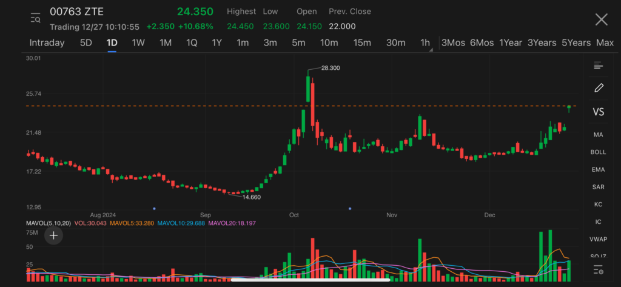This screenshot has height=287, width=621.
Task: Open the stock search list icon
Action: click(36, 18)
